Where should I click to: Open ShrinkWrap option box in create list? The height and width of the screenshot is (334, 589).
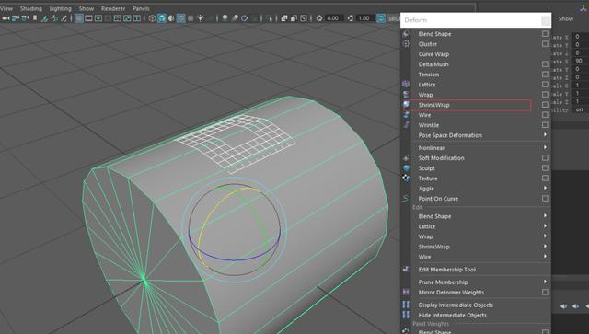(x=545, y=105)
